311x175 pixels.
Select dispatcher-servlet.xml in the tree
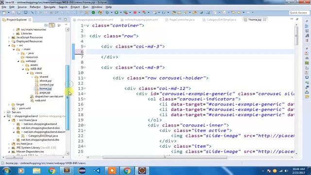click(49, 96)
